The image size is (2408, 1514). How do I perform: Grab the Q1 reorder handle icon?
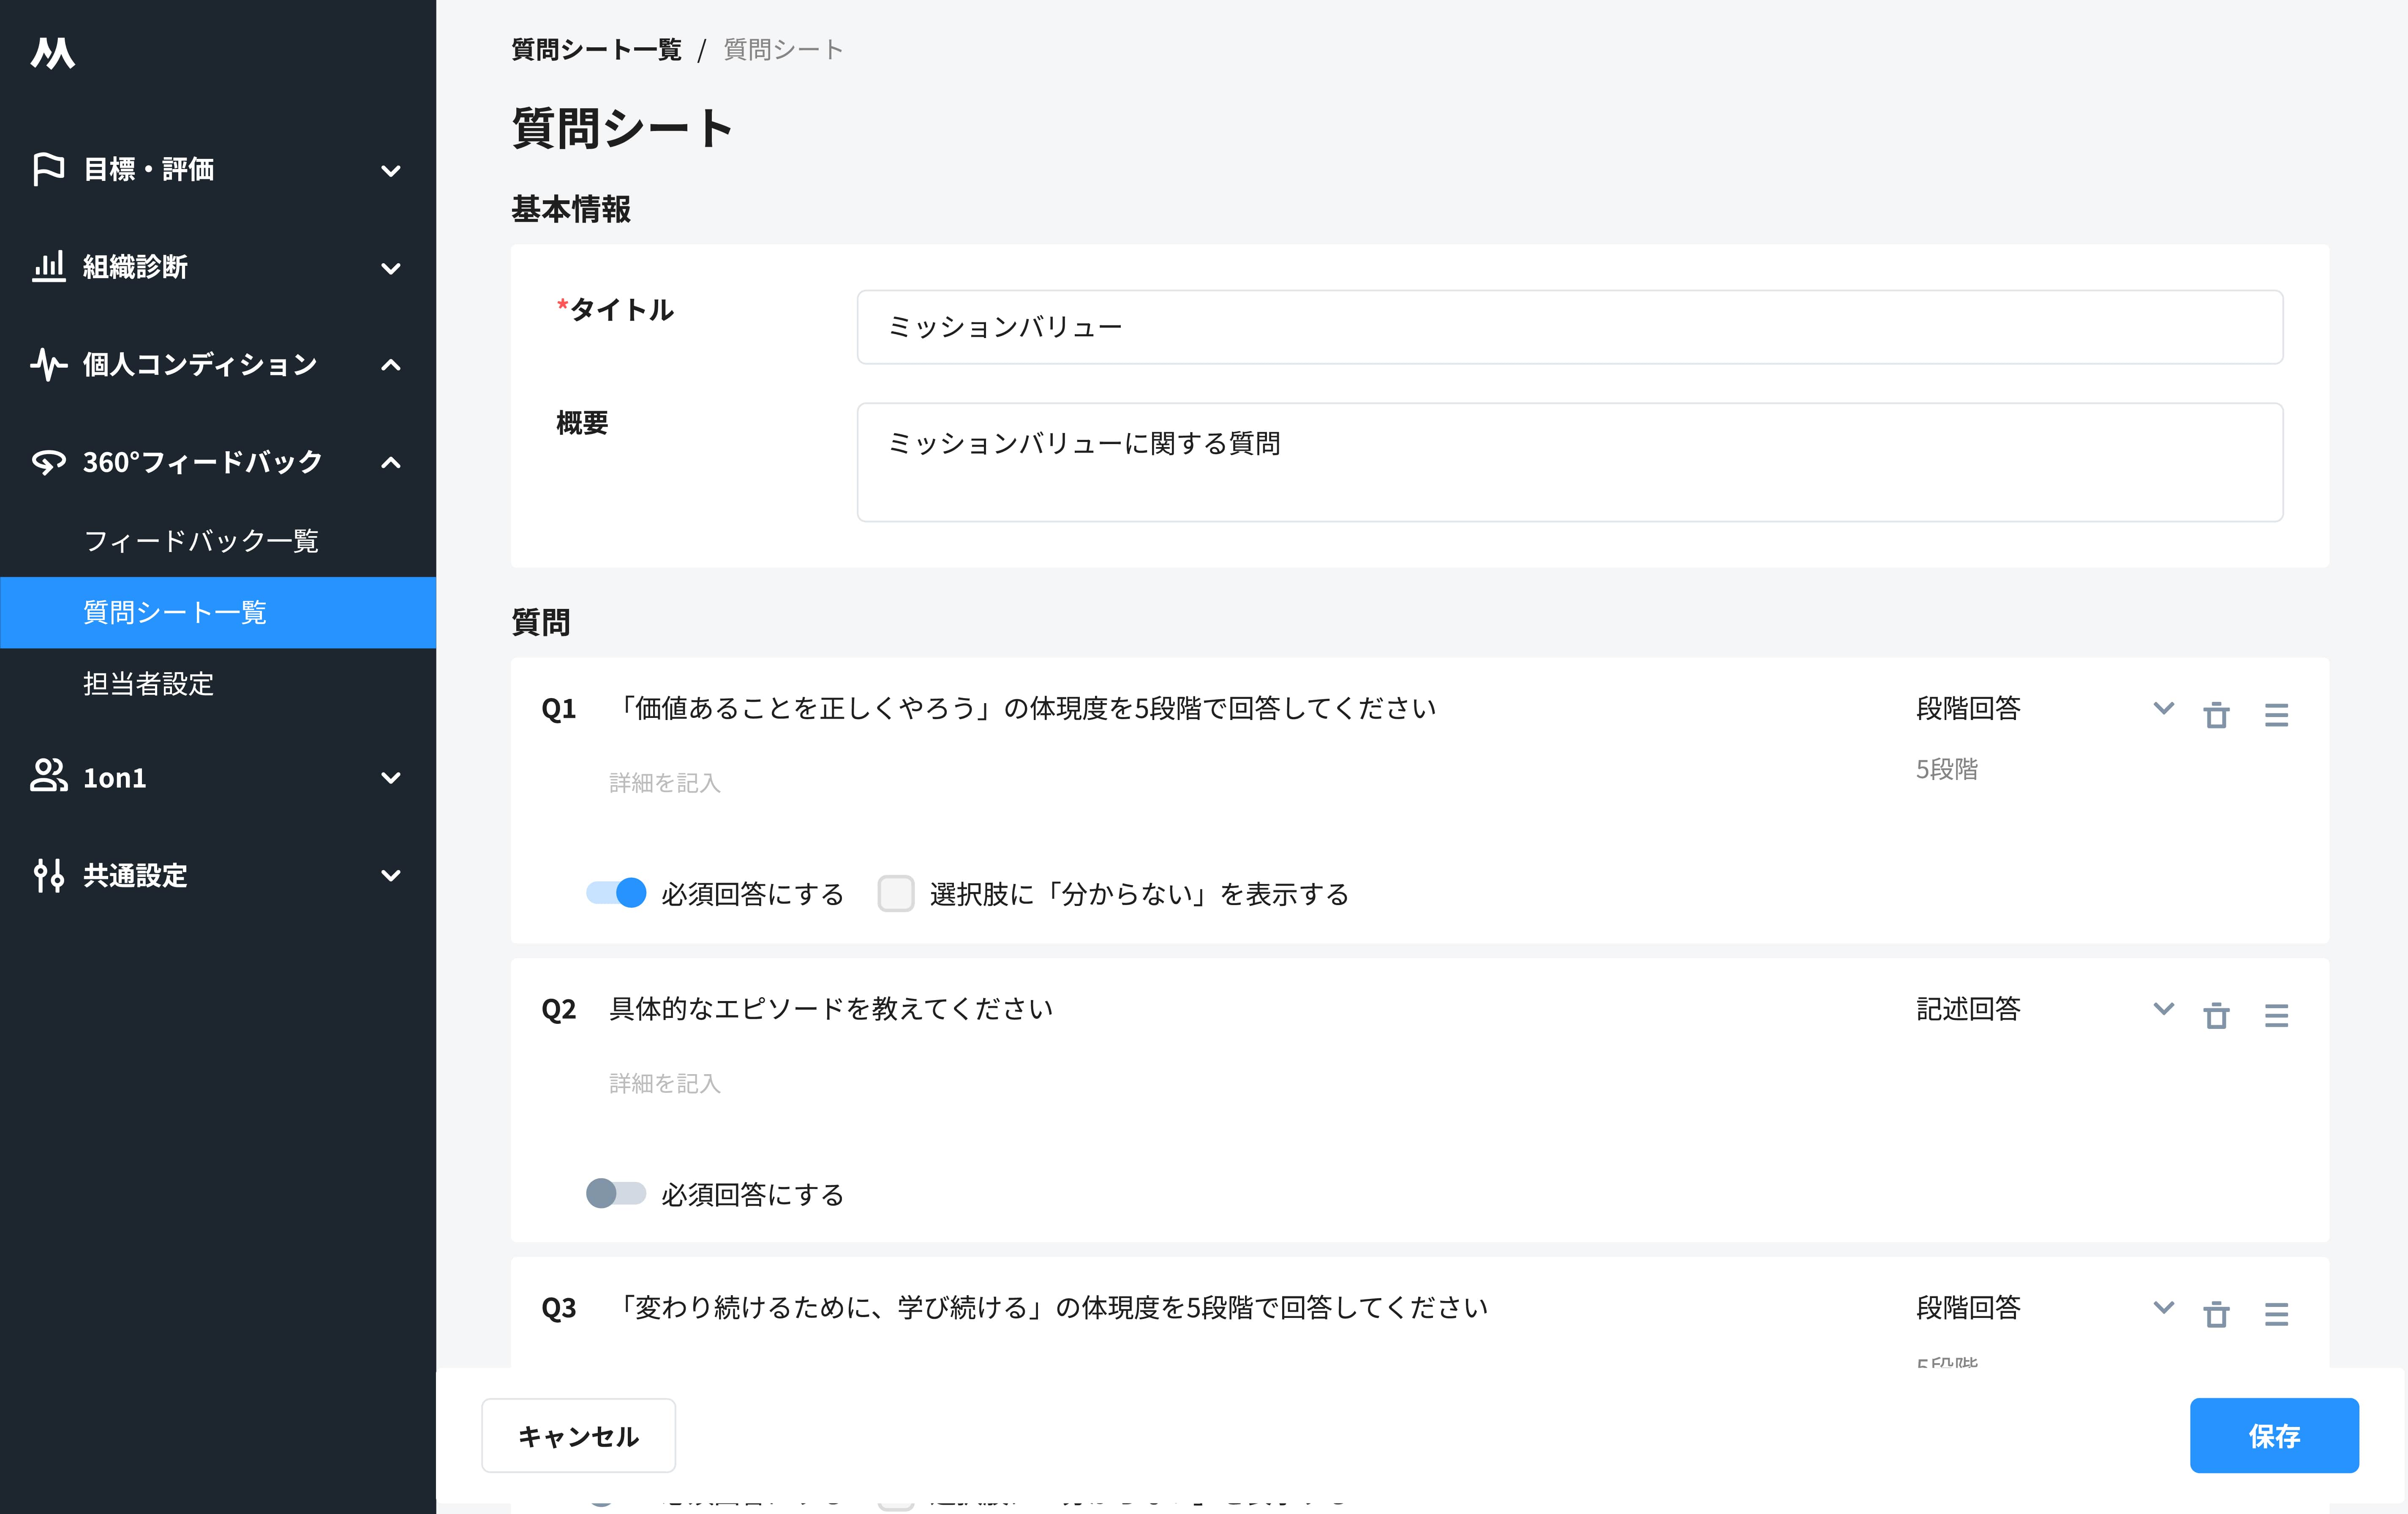(2276, 714)
